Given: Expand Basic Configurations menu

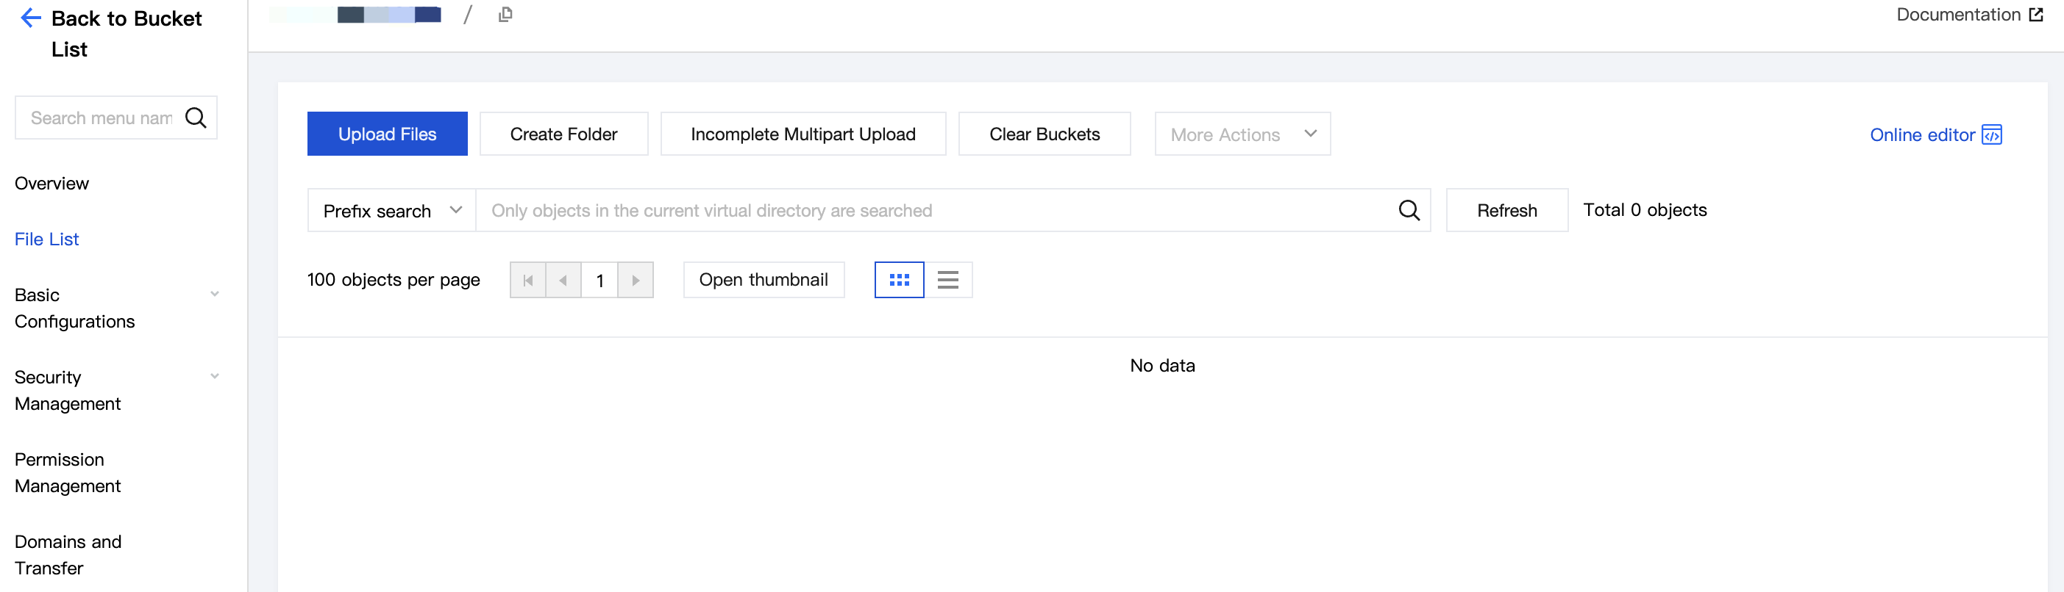Looking at the screenshot, I should [215, 295].
